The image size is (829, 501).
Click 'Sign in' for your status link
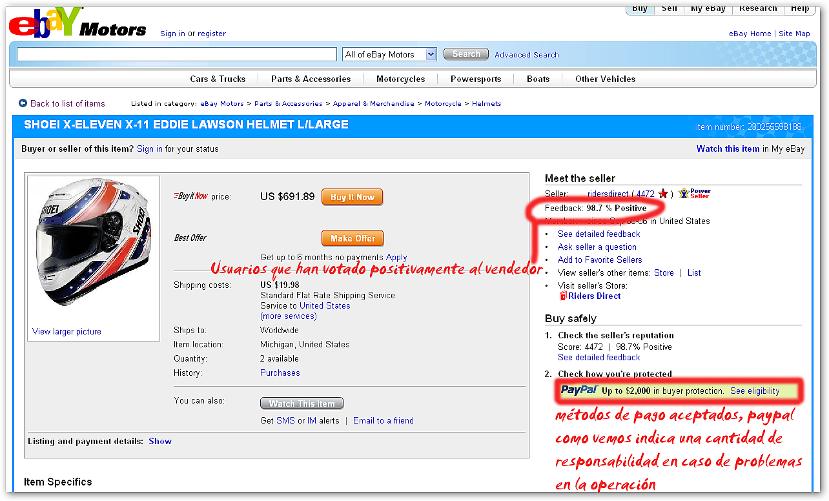click(x=150, y=148)
